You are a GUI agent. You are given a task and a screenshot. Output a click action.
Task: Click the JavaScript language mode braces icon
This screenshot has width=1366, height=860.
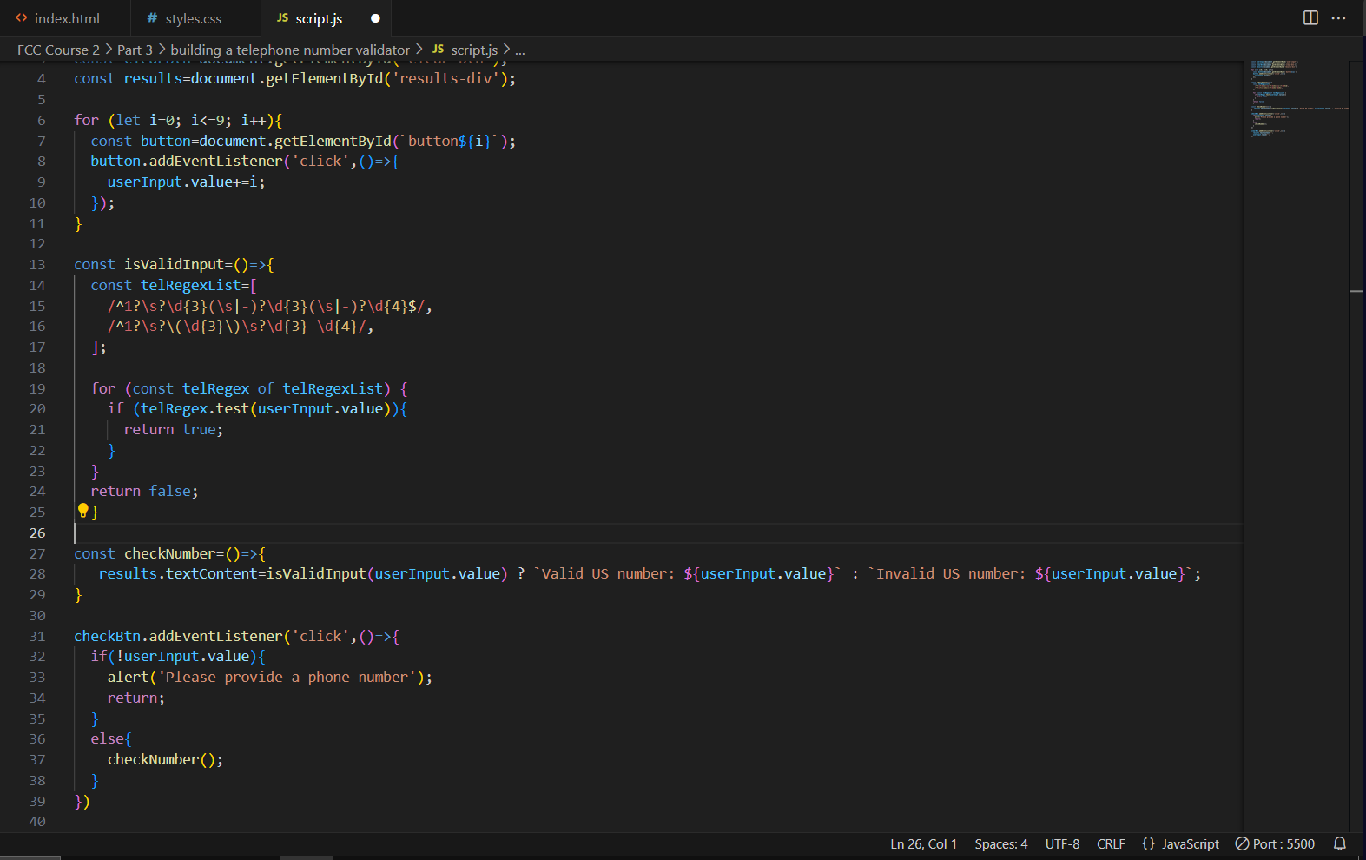pos(1148,843)
